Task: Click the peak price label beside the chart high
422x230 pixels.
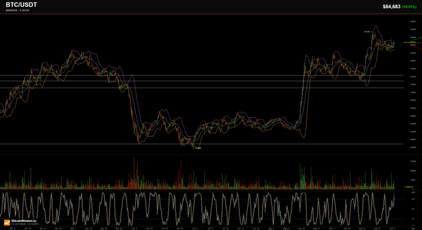Action: tap(367, 32)
